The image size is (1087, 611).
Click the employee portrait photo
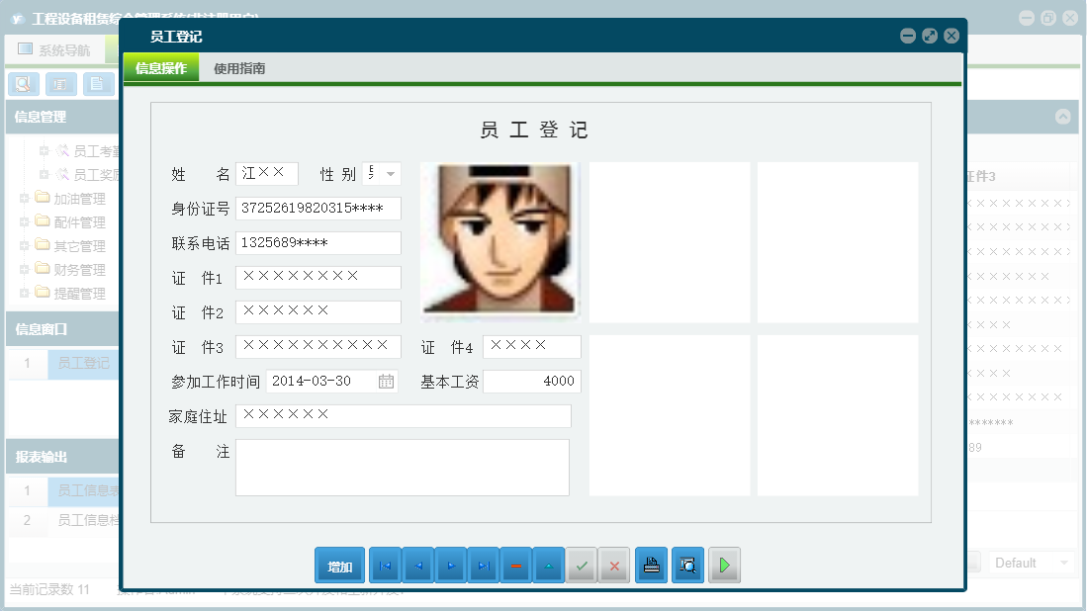pos(499,240)
